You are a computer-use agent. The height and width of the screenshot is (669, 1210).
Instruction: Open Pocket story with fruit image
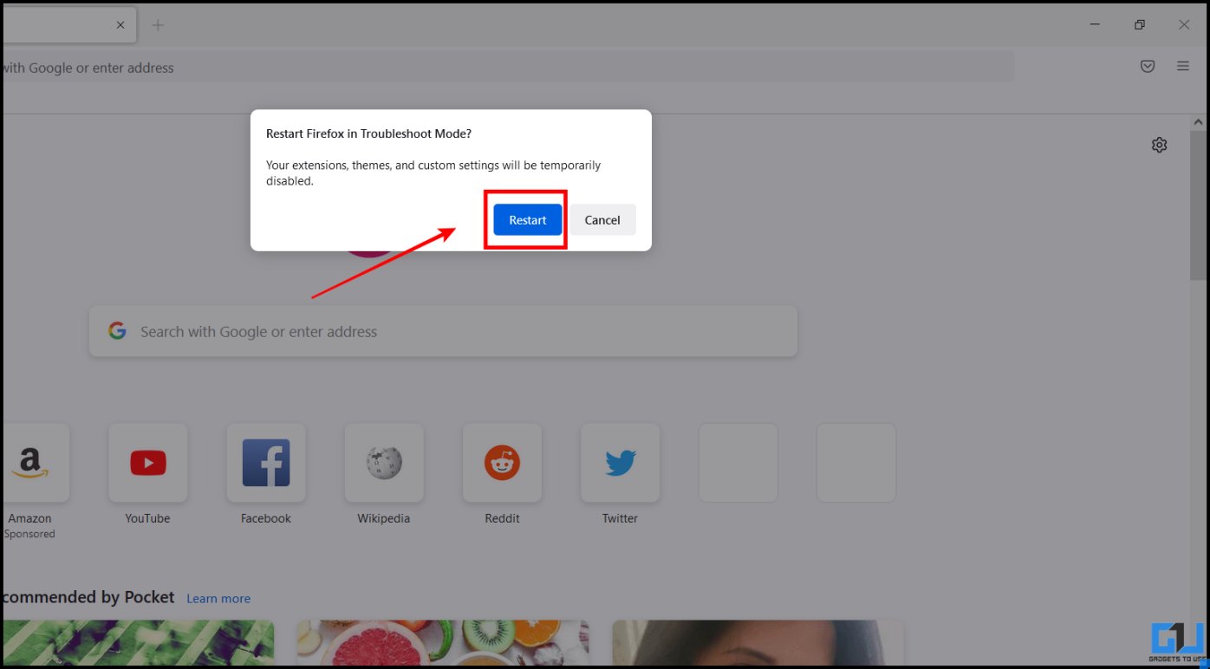[443, 643]
